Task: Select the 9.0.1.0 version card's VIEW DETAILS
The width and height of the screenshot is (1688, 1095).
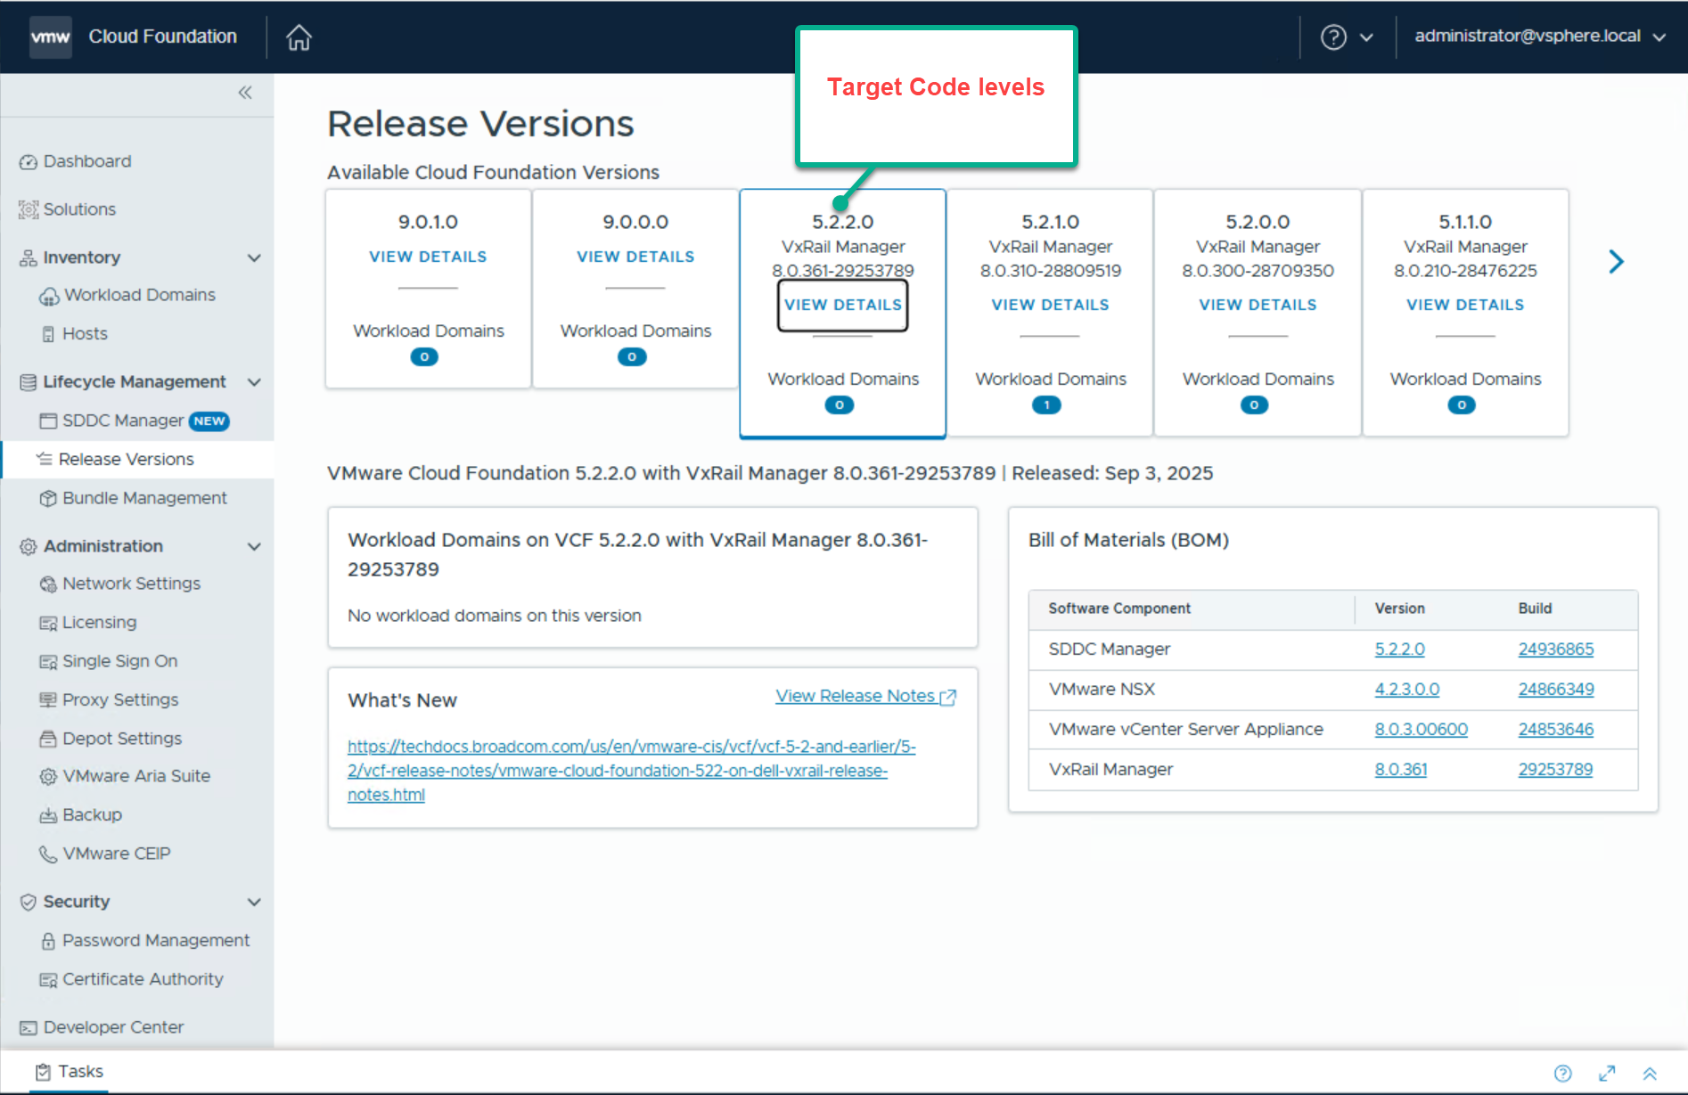Action: tap(428, 257)
